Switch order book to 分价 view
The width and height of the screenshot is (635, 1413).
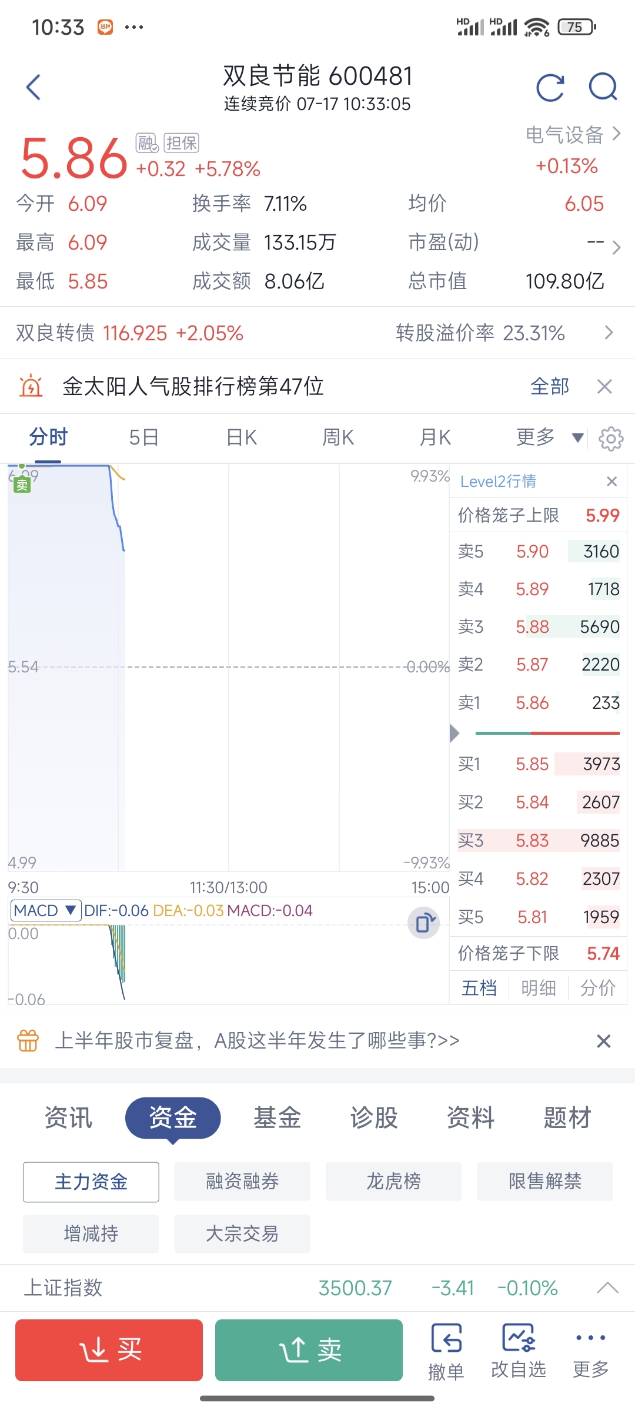(598, 988)
